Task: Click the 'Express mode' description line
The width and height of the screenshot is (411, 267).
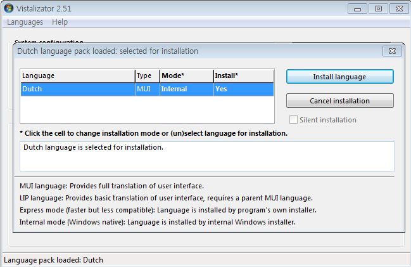Action: coord(168,210)
